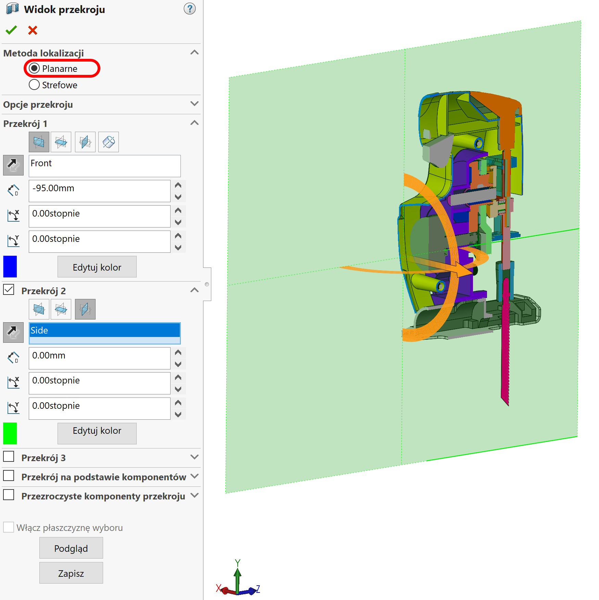Select view-plane icon in Przekrój 1
Screen dimensions: 599x600
[109, 142]
